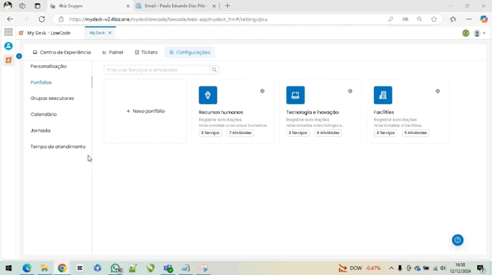This screenshot has height=275, width=492.
Task: Open the Recursos humanos portfolio title
Action: coord(221,112)
